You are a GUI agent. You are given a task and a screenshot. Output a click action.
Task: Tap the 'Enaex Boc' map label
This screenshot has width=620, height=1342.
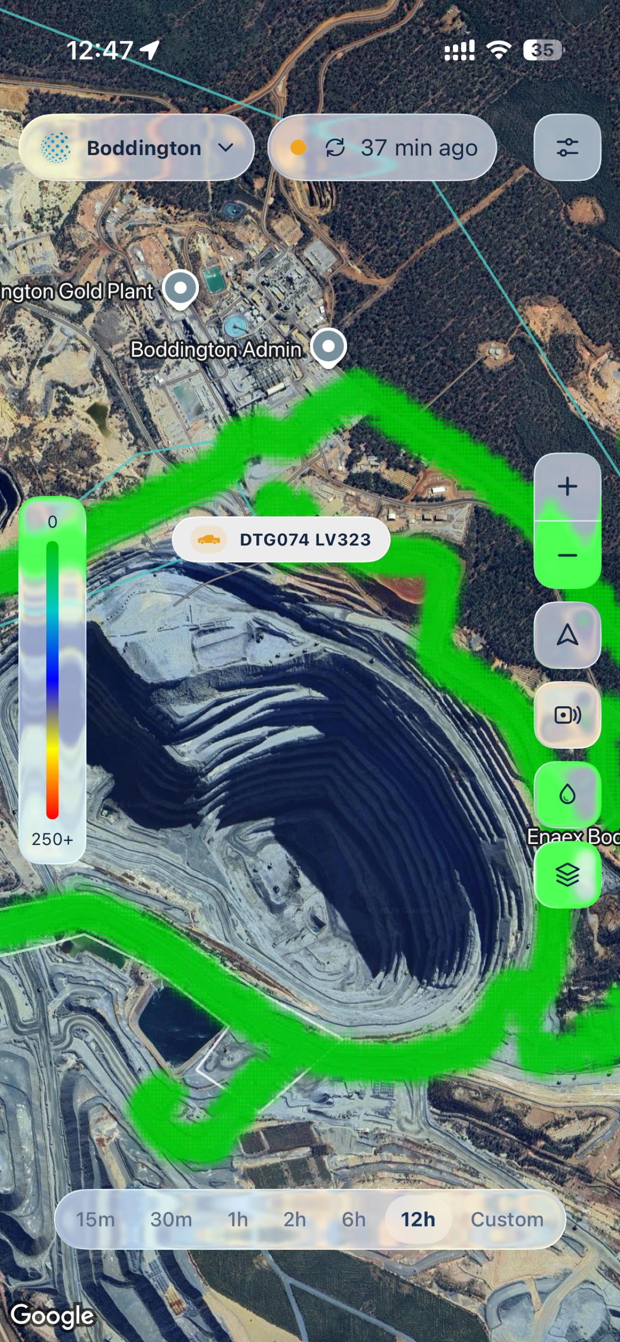(x=574, y=837)
